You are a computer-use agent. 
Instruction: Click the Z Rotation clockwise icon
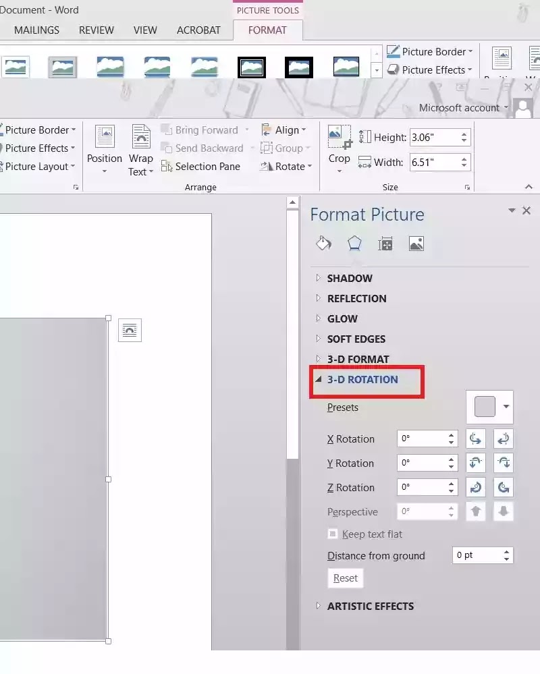coord(475,487)
